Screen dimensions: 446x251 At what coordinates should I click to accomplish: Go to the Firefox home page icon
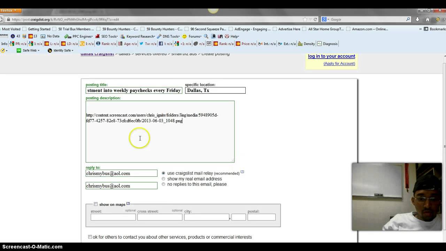coord(428,20)
